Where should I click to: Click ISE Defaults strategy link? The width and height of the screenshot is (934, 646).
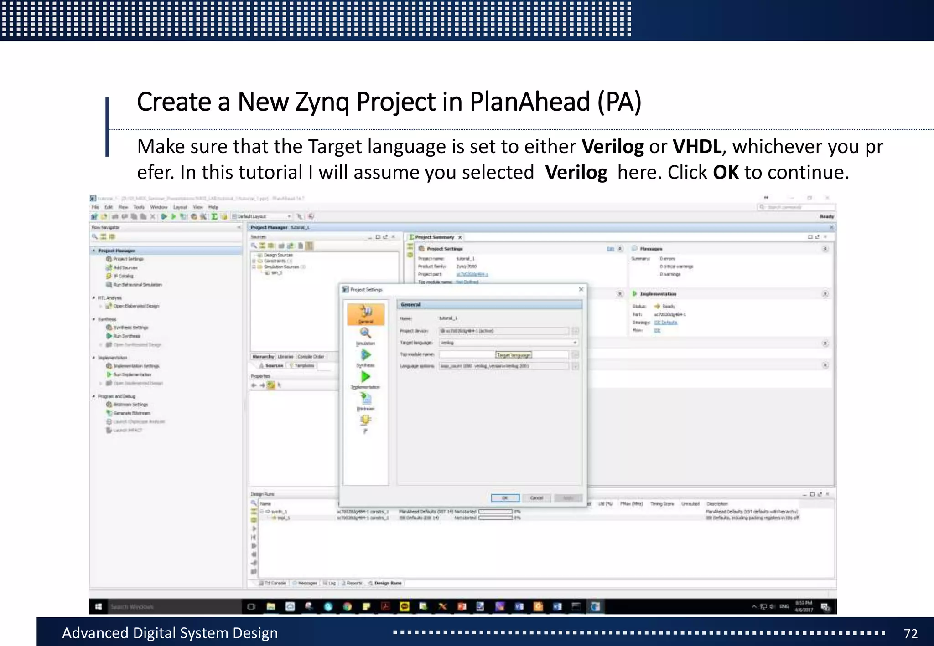[666, 323]
